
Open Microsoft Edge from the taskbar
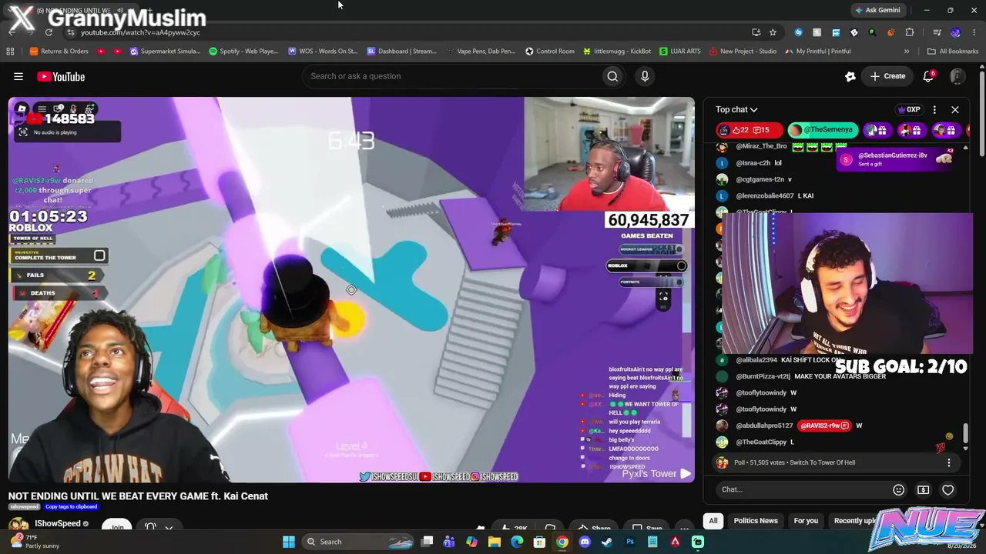[x=517, y=542]
